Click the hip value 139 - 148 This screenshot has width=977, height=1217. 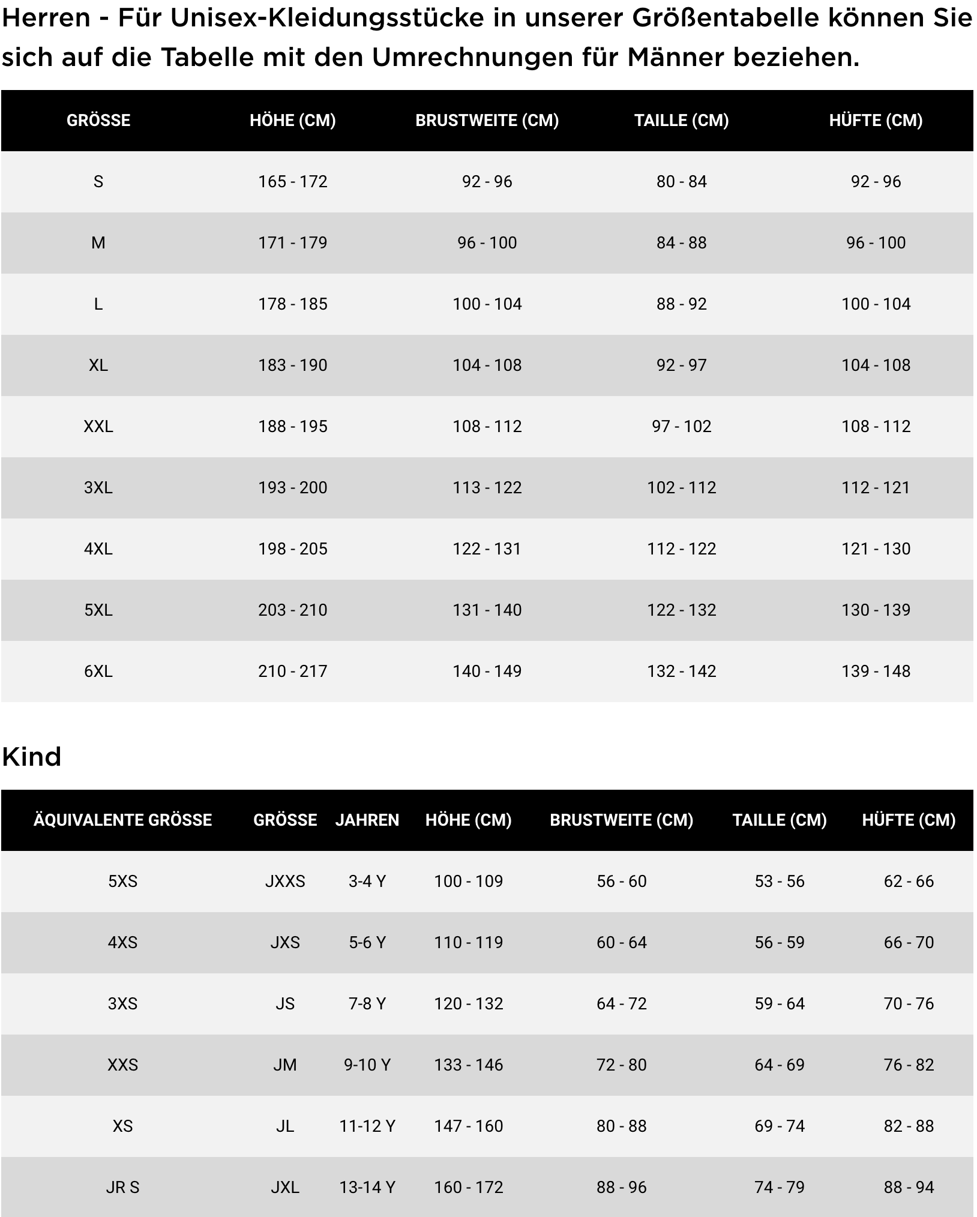pyautogui.click(x=876, y=672)
